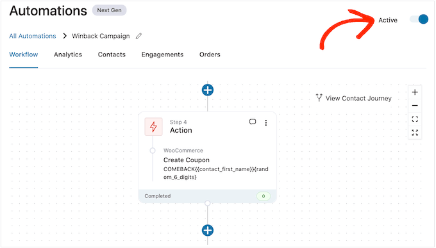Click the WooCommerce label in Step 4
The width and height of the screenshot is (436, 248).
pyautogui.click(x=183, y=151)
